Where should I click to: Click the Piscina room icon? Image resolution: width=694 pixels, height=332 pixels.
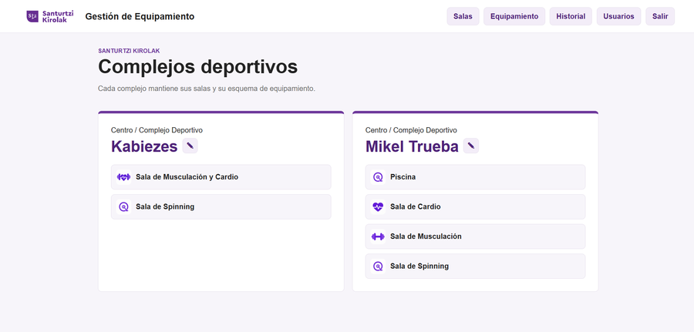pos(378,177)
